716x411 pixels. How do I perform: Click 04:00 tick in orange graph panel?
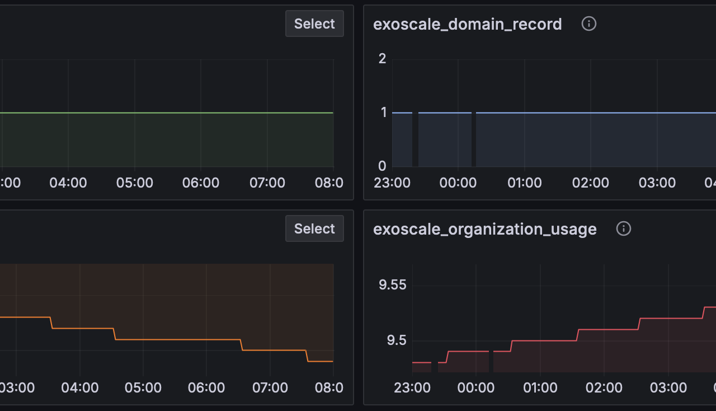coord(80,387)
